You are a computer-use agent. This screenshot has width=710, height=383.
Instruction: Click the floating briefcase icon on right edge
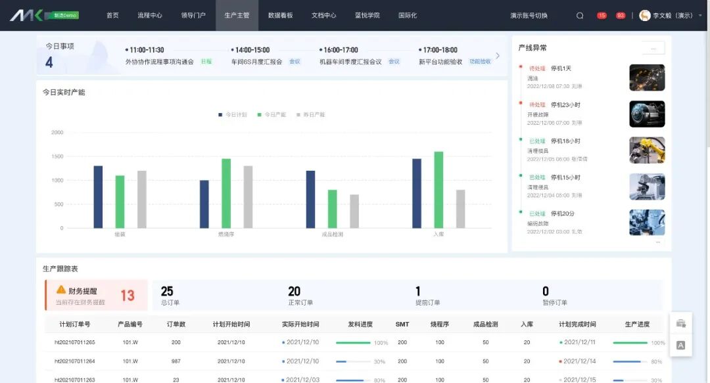(680, 323)
